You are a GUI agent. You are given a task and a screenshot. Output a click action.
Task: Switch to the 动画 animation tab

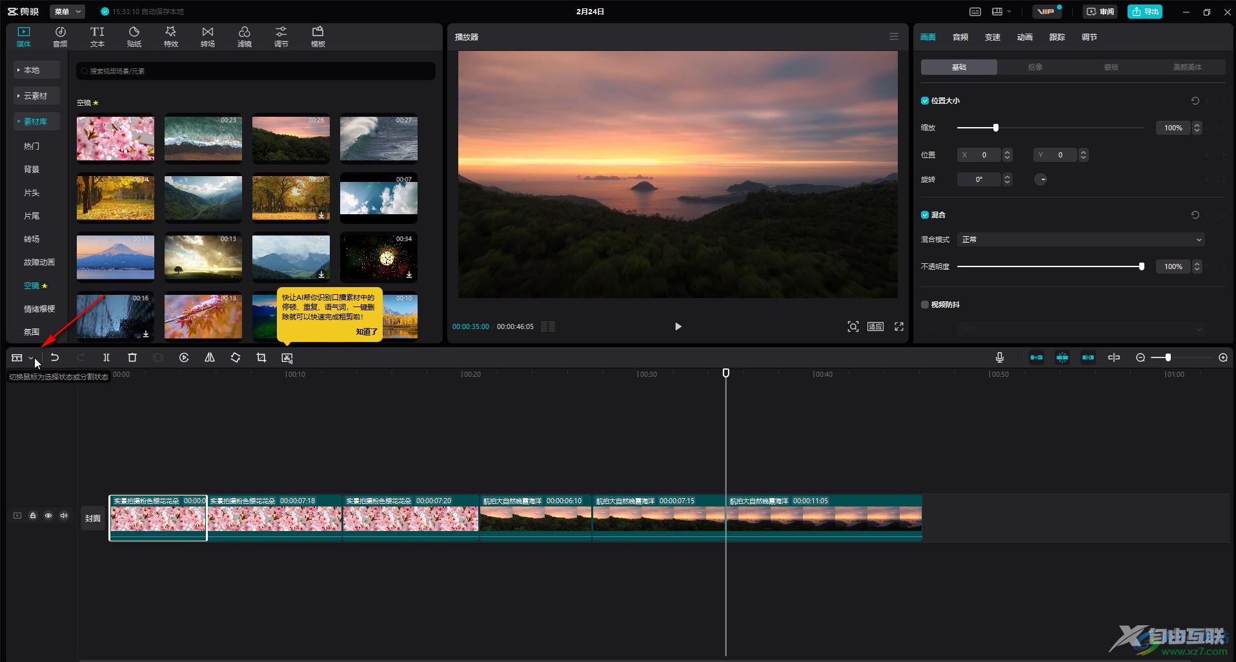1025,37
